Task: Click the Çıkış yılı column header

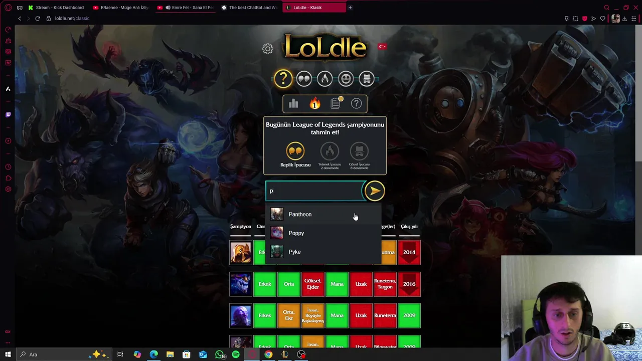Action: coord(409,227)
